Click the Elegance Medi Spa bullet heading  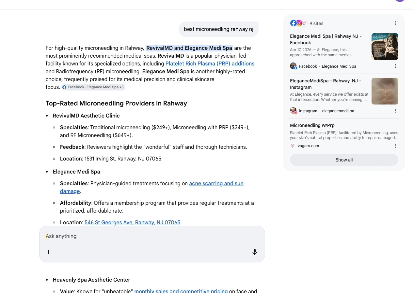[76, 172]
